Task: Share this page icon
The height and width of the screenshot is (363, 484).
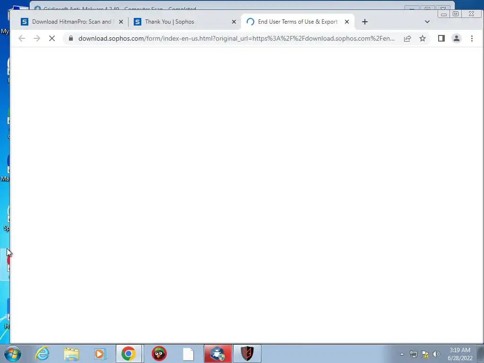Action: coord(407,38)
